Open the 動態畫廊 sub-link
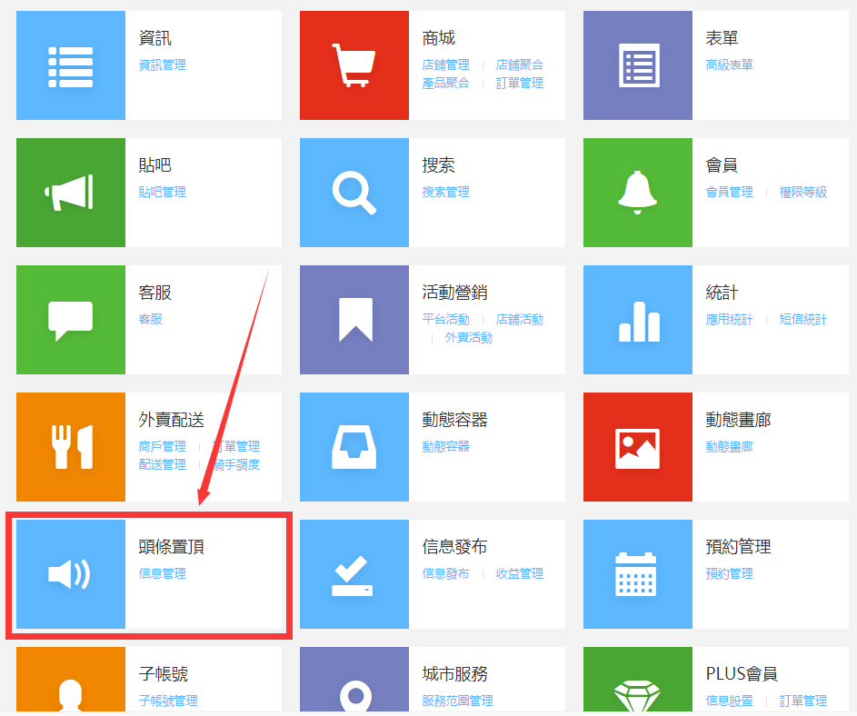 click(x=729, y=446)
